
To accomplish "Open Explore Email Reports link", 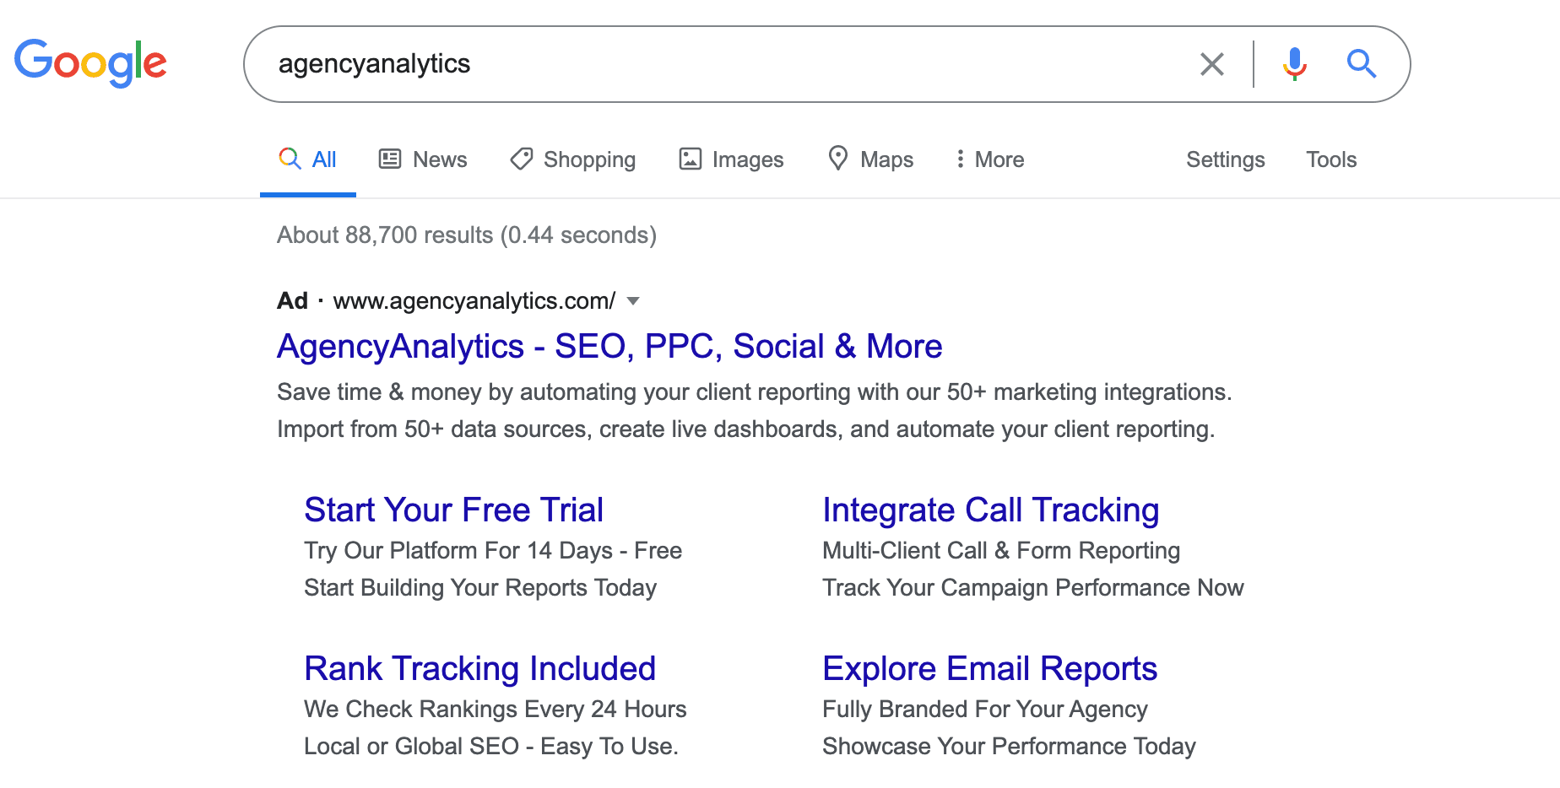I will click(x=989, y=669).
